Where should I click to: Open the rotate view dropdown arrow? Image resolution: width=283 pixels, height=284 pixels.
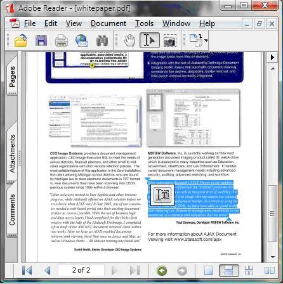point(206,40)
